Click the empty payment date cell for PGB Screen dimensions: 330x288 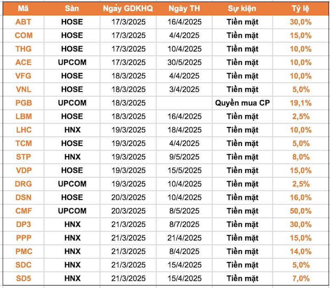click(184, 103)
